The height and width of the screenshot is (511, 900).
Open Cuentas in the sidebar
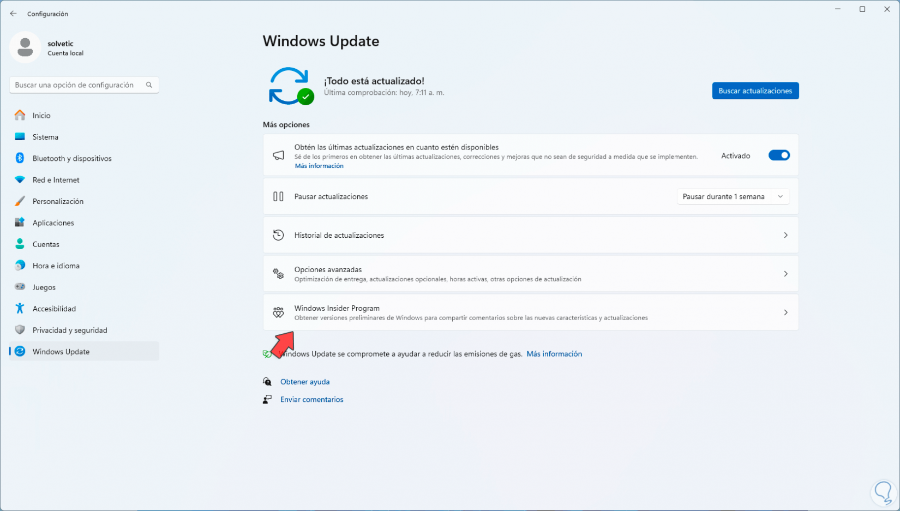pos(84,244)
